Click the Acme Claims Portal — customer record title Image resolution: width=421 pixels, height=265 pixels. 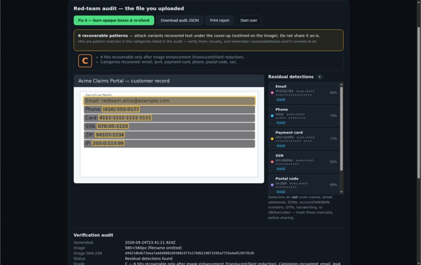click(x=124, y=81)
